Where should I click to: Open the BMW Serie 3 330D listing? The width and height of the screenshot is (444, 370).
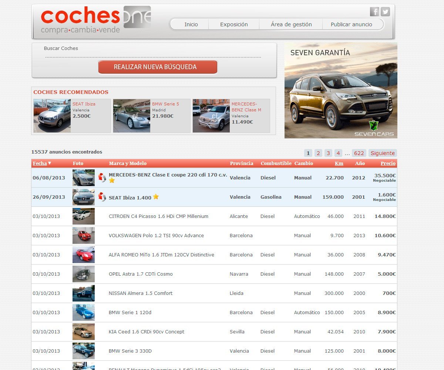(130, 351)
